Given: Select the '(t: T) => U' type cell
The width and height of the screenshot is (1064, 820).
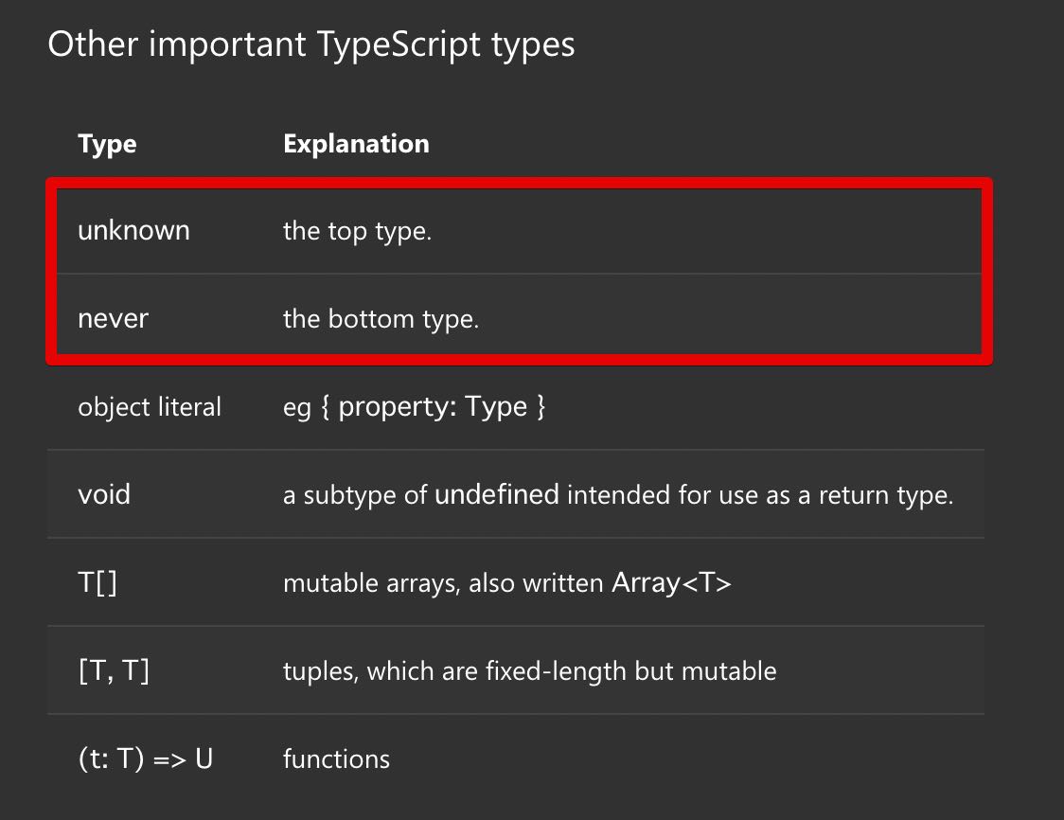Looking at the screenshot, I should [145, 758].
